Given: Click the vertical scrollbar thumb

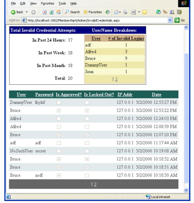Looking at the screenshot, I should (186, 118).
